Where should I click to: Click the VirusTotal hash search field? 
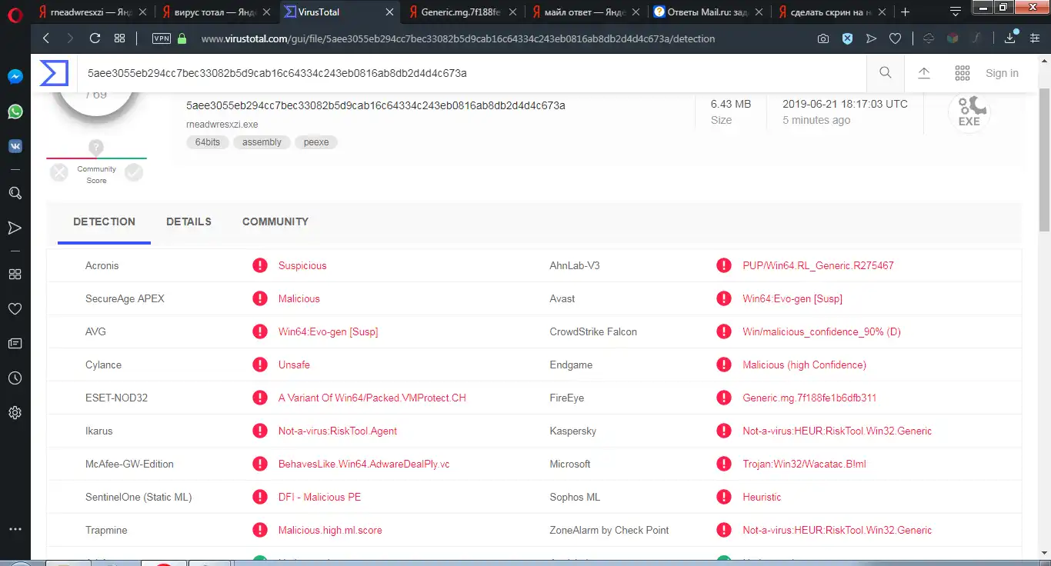[x=471, y=73]
